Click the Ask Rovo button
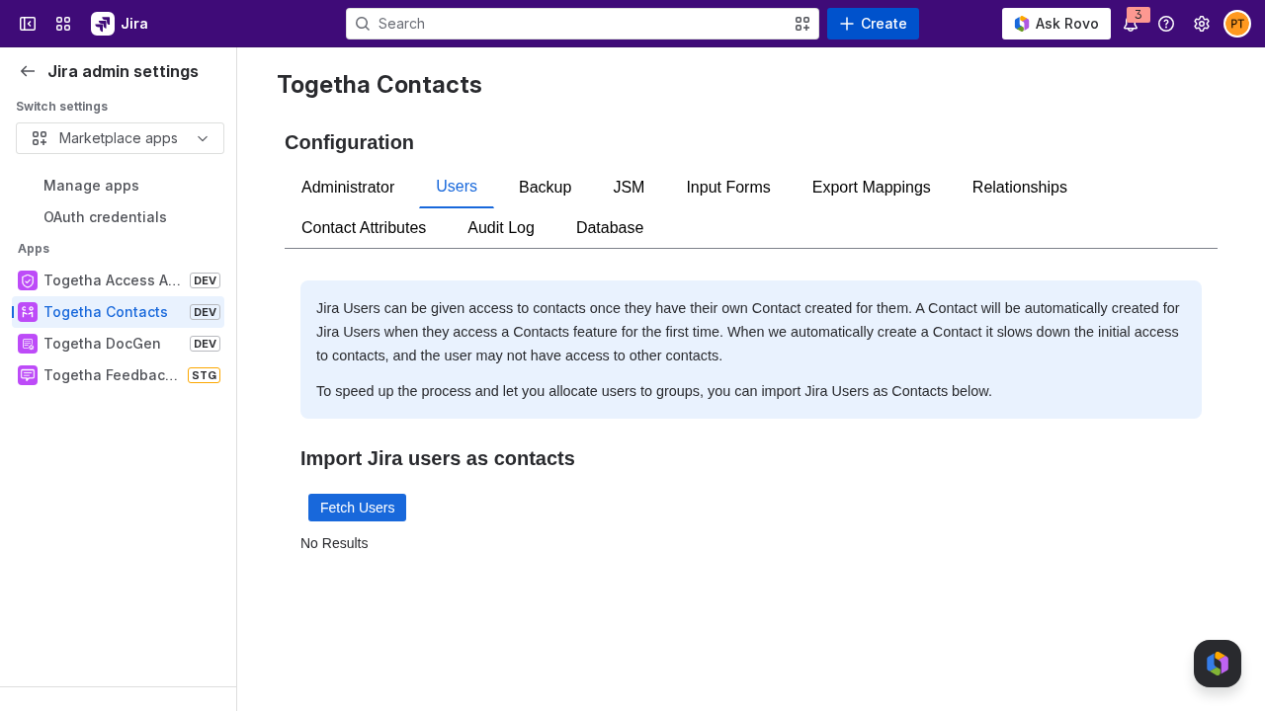The width and height of the screenshot is (1265, 711). tap(1056, 24)
